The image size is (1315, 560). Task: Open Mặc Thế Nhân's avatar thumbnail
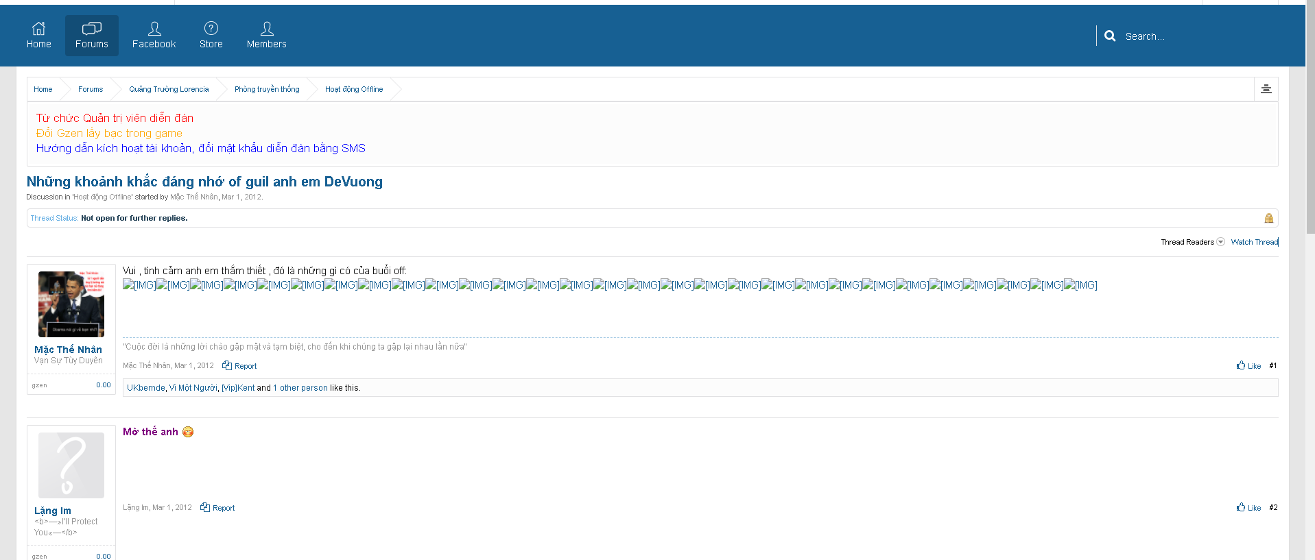pyautogui.click(x=71, y=304)
